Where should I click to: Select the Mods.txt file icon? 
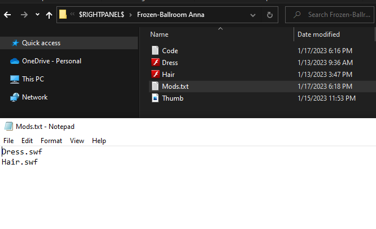pyautogui.click(x=155, y=87)
